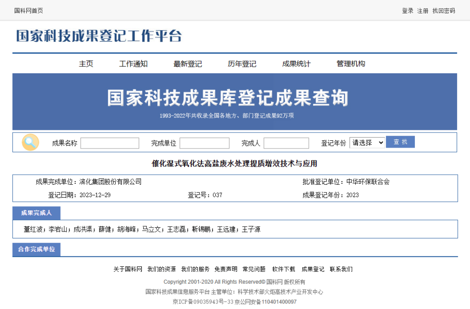Click the banner heading 国家科技成果库登记成果查询
Viewport: 470px width, 309px height.
pyautogui.click(x=228, y=98)
